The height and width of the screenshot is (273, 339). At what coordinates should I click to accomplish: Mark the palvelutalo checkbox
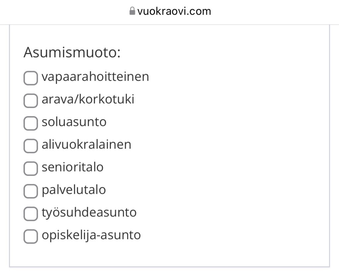30,191
